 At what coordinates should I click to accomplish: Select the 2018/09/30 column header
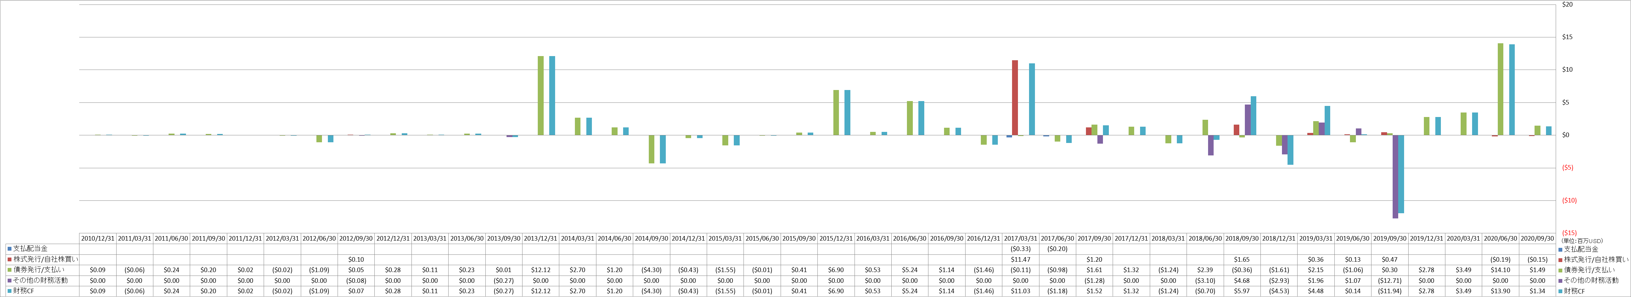point(1242,238)
